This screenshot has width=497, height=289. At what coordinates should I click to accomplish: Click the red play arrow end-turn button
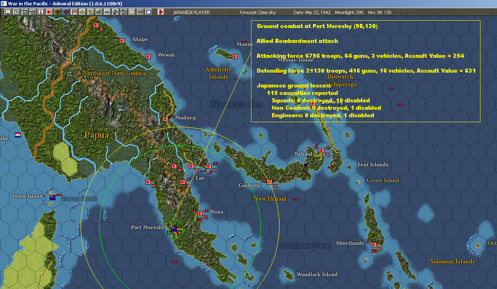click(x=161, y=12)
